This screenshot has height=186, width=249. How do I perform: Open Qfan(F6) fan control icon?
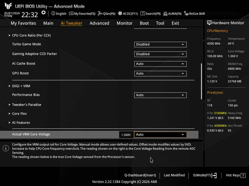[x=100, y=13]
